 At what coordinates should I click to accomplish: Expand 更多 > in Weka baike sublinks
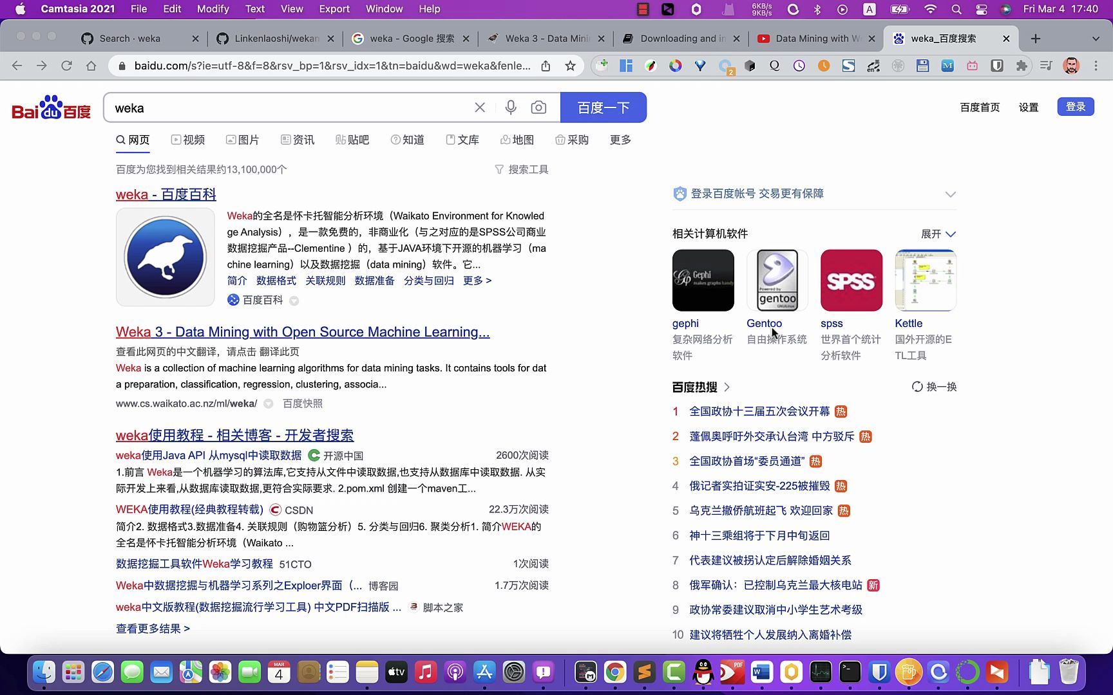(x=477, y=281)
